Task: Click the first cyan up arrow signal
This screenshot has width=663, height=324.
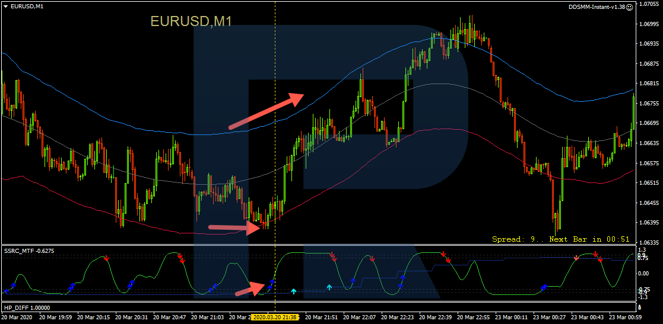Action: 293,291
